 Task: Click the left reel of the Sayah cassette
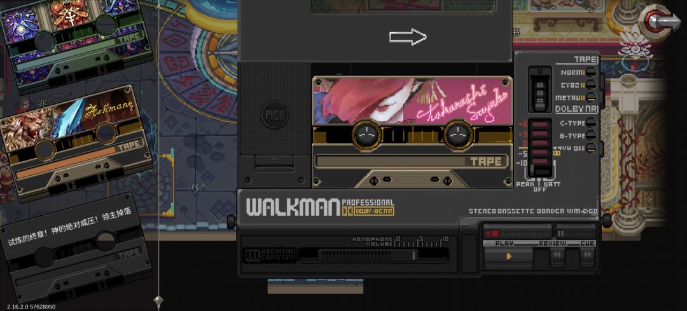pos(367,135)
